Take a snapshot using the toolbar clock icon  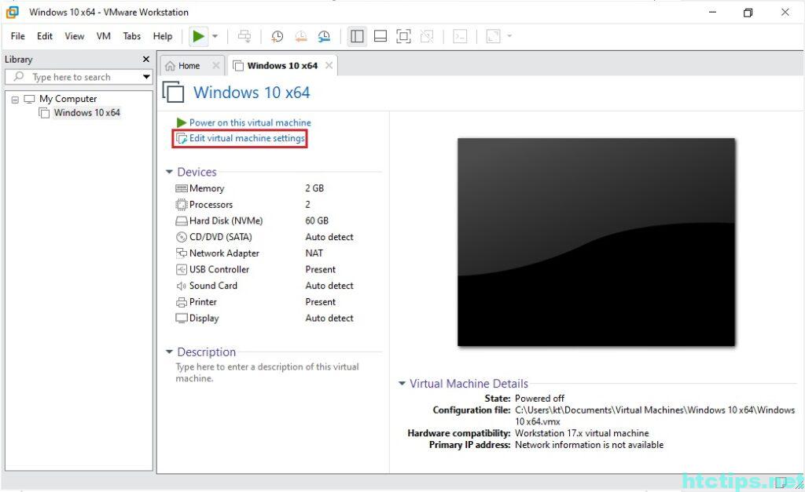pyautogui.click(x=278, y=36)
